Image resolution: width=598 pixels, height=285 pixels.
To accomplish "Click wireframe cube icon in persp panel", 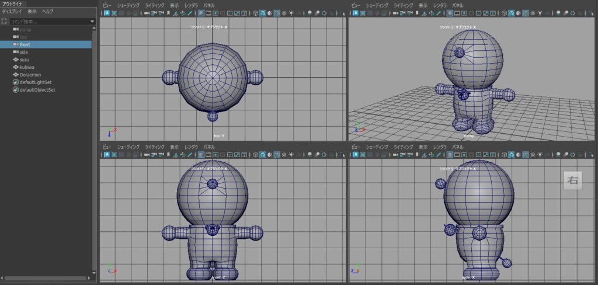I will point(505,13).
